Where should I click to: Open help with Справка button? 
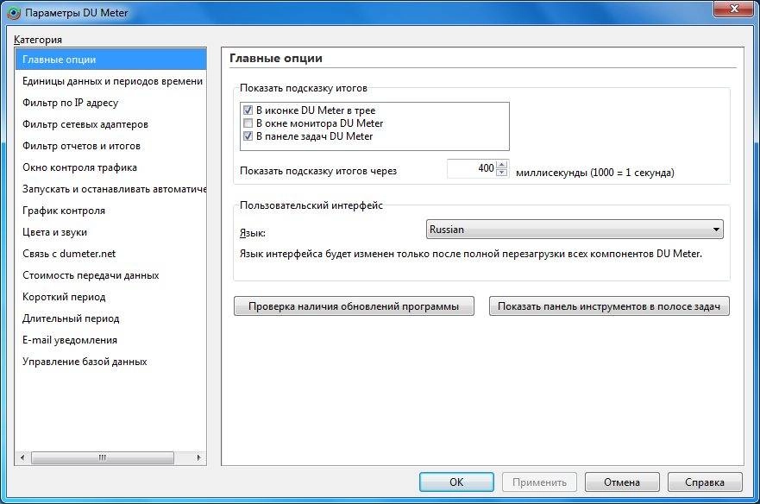point(705,482)
